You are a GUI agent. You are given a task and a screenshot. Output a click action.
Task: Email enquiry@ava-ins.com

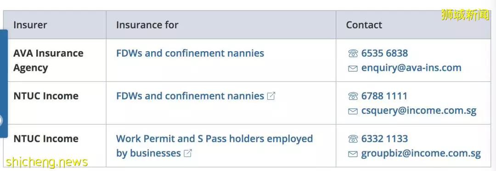(x=411, y=68)
